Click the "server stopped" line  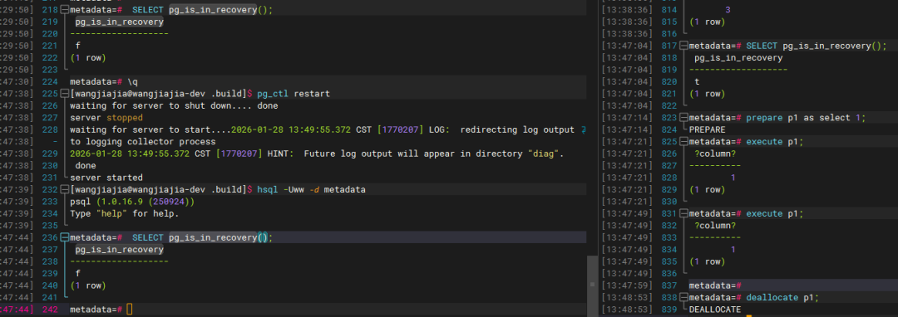coord(106,118)
